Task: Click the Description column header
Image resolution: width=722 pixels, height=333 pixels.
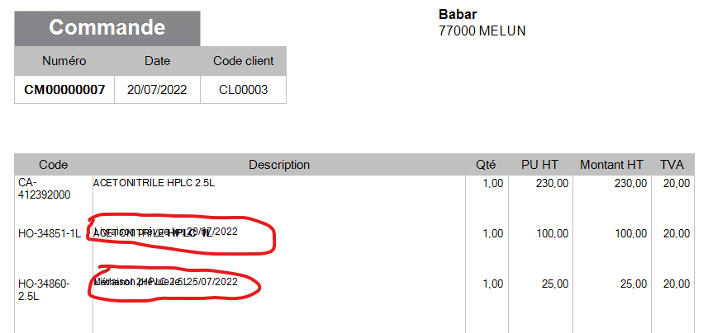Action: [279, 164]
